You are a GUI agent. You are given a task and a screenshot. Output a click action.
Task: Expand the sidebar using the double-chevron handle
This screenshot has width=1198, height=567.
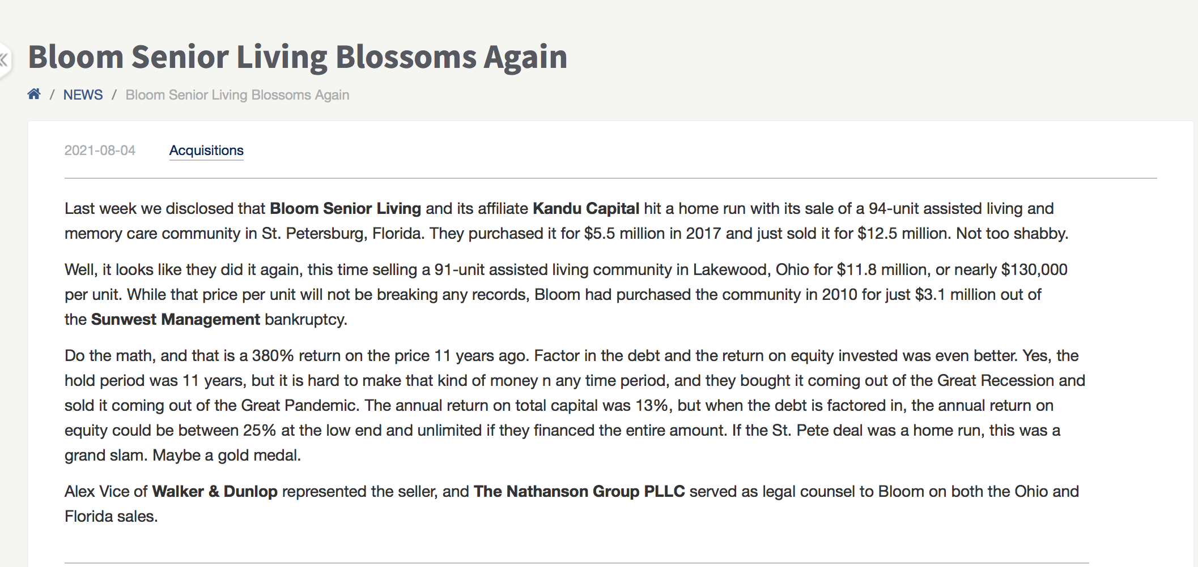pos(4,59)
